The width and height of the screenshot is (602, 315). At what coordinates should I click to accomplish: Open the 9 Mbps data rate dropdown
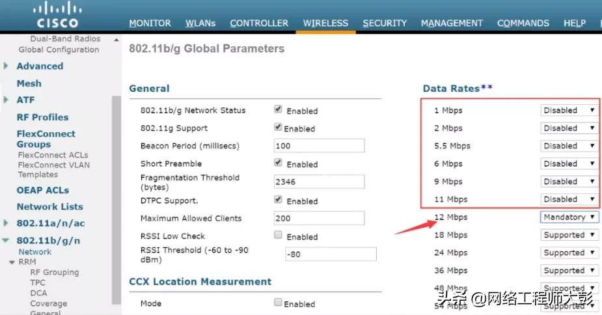tap(569, 182)
